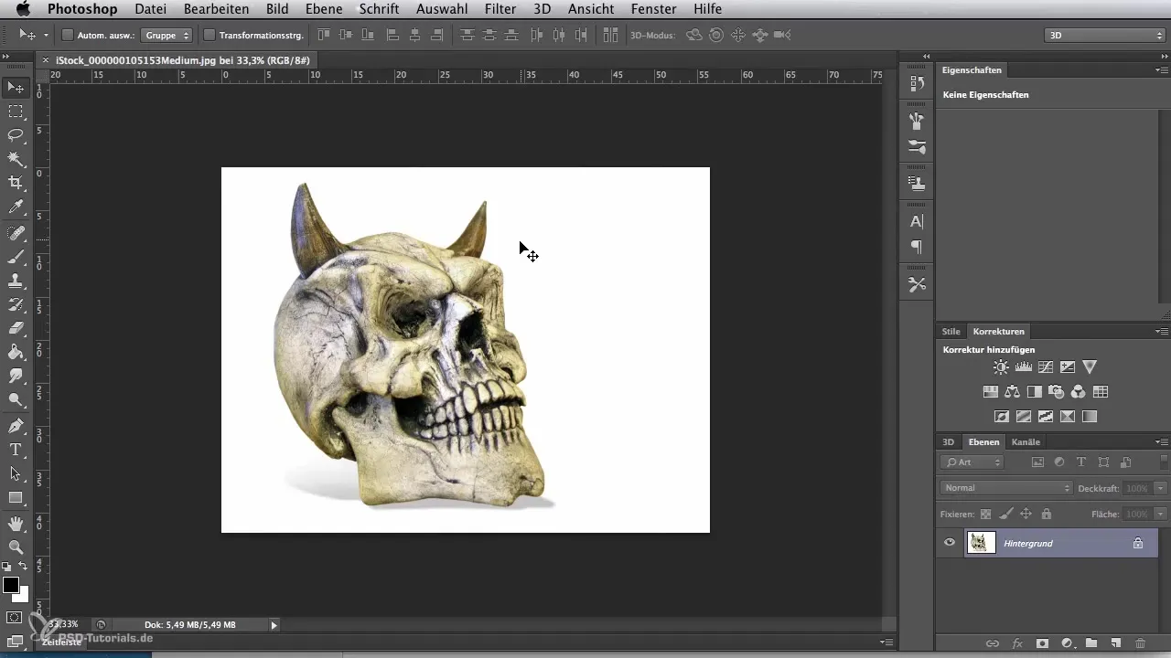
Task: Select the Type tool
Action: [x=16, y=450]
